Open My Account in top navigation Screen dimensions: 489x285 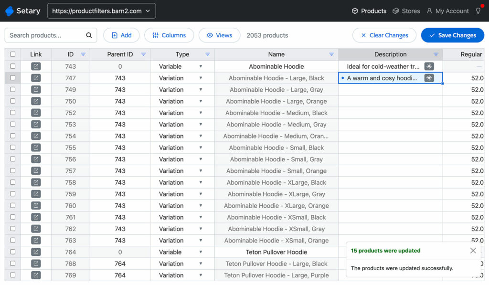[447, 11]
